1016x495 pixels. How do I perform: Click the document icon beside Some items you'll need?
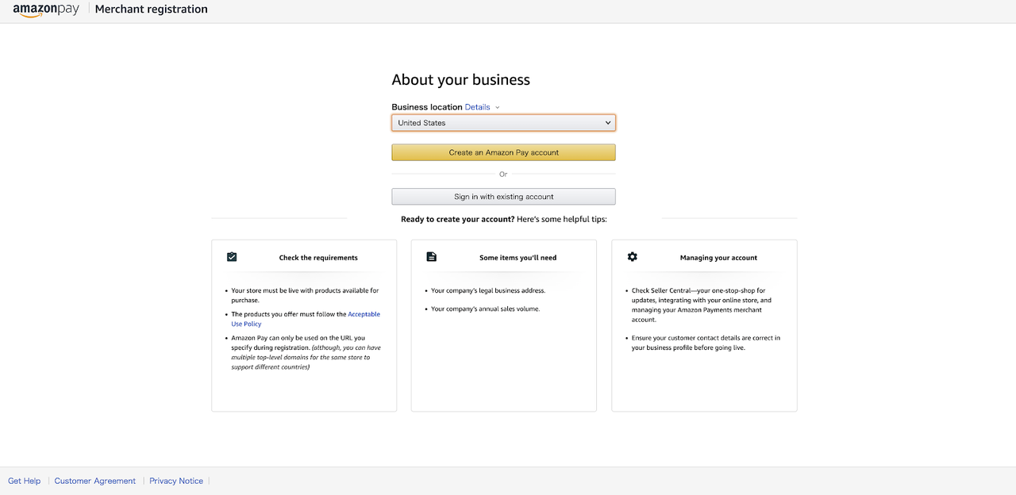(x=432, y=257)
